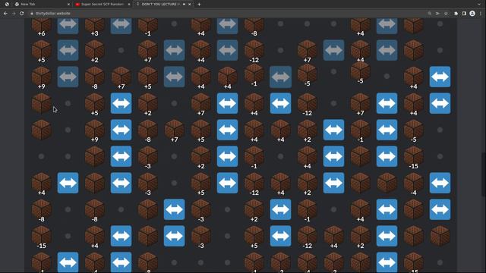Click the -15 noteblock directly under a -5 block
Image resolution: width=486 pixels, height=273 pixels.
pyautogui.click(x=413, y=158)
